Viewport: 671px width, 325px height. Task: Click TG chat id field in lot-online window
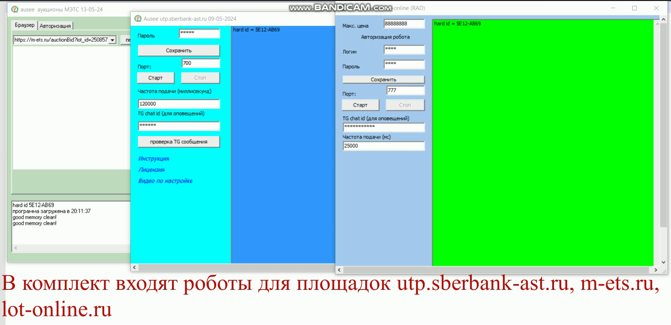[x=384, y=127]
